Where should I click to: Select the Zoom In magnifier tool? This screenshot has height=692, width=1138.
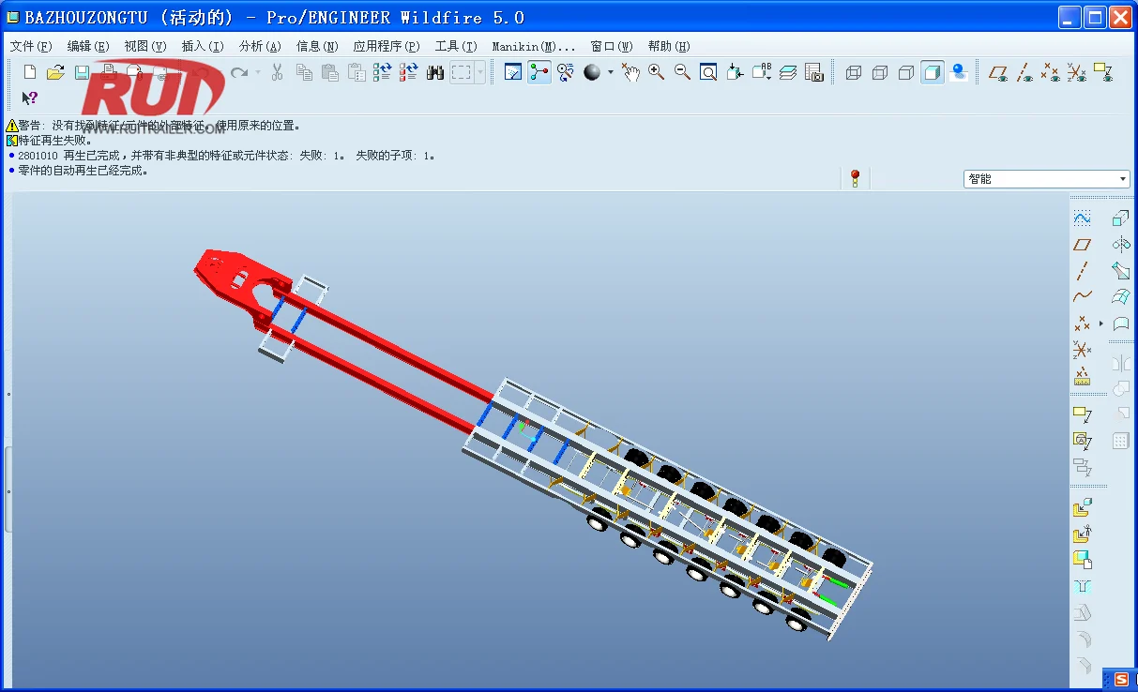(656, 72)
